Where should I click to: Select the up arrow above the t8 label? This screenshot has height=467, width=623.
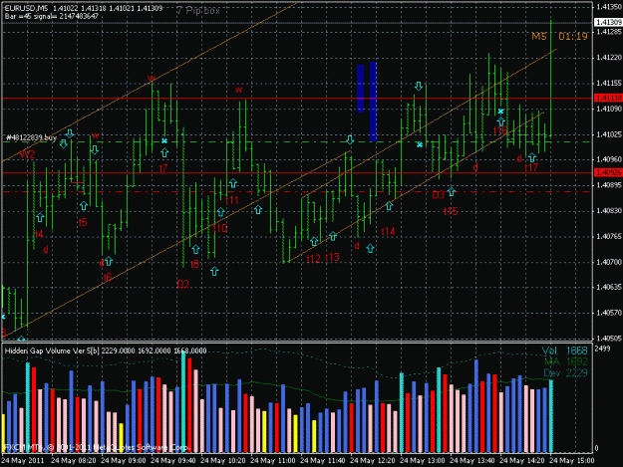coord(196,249)
